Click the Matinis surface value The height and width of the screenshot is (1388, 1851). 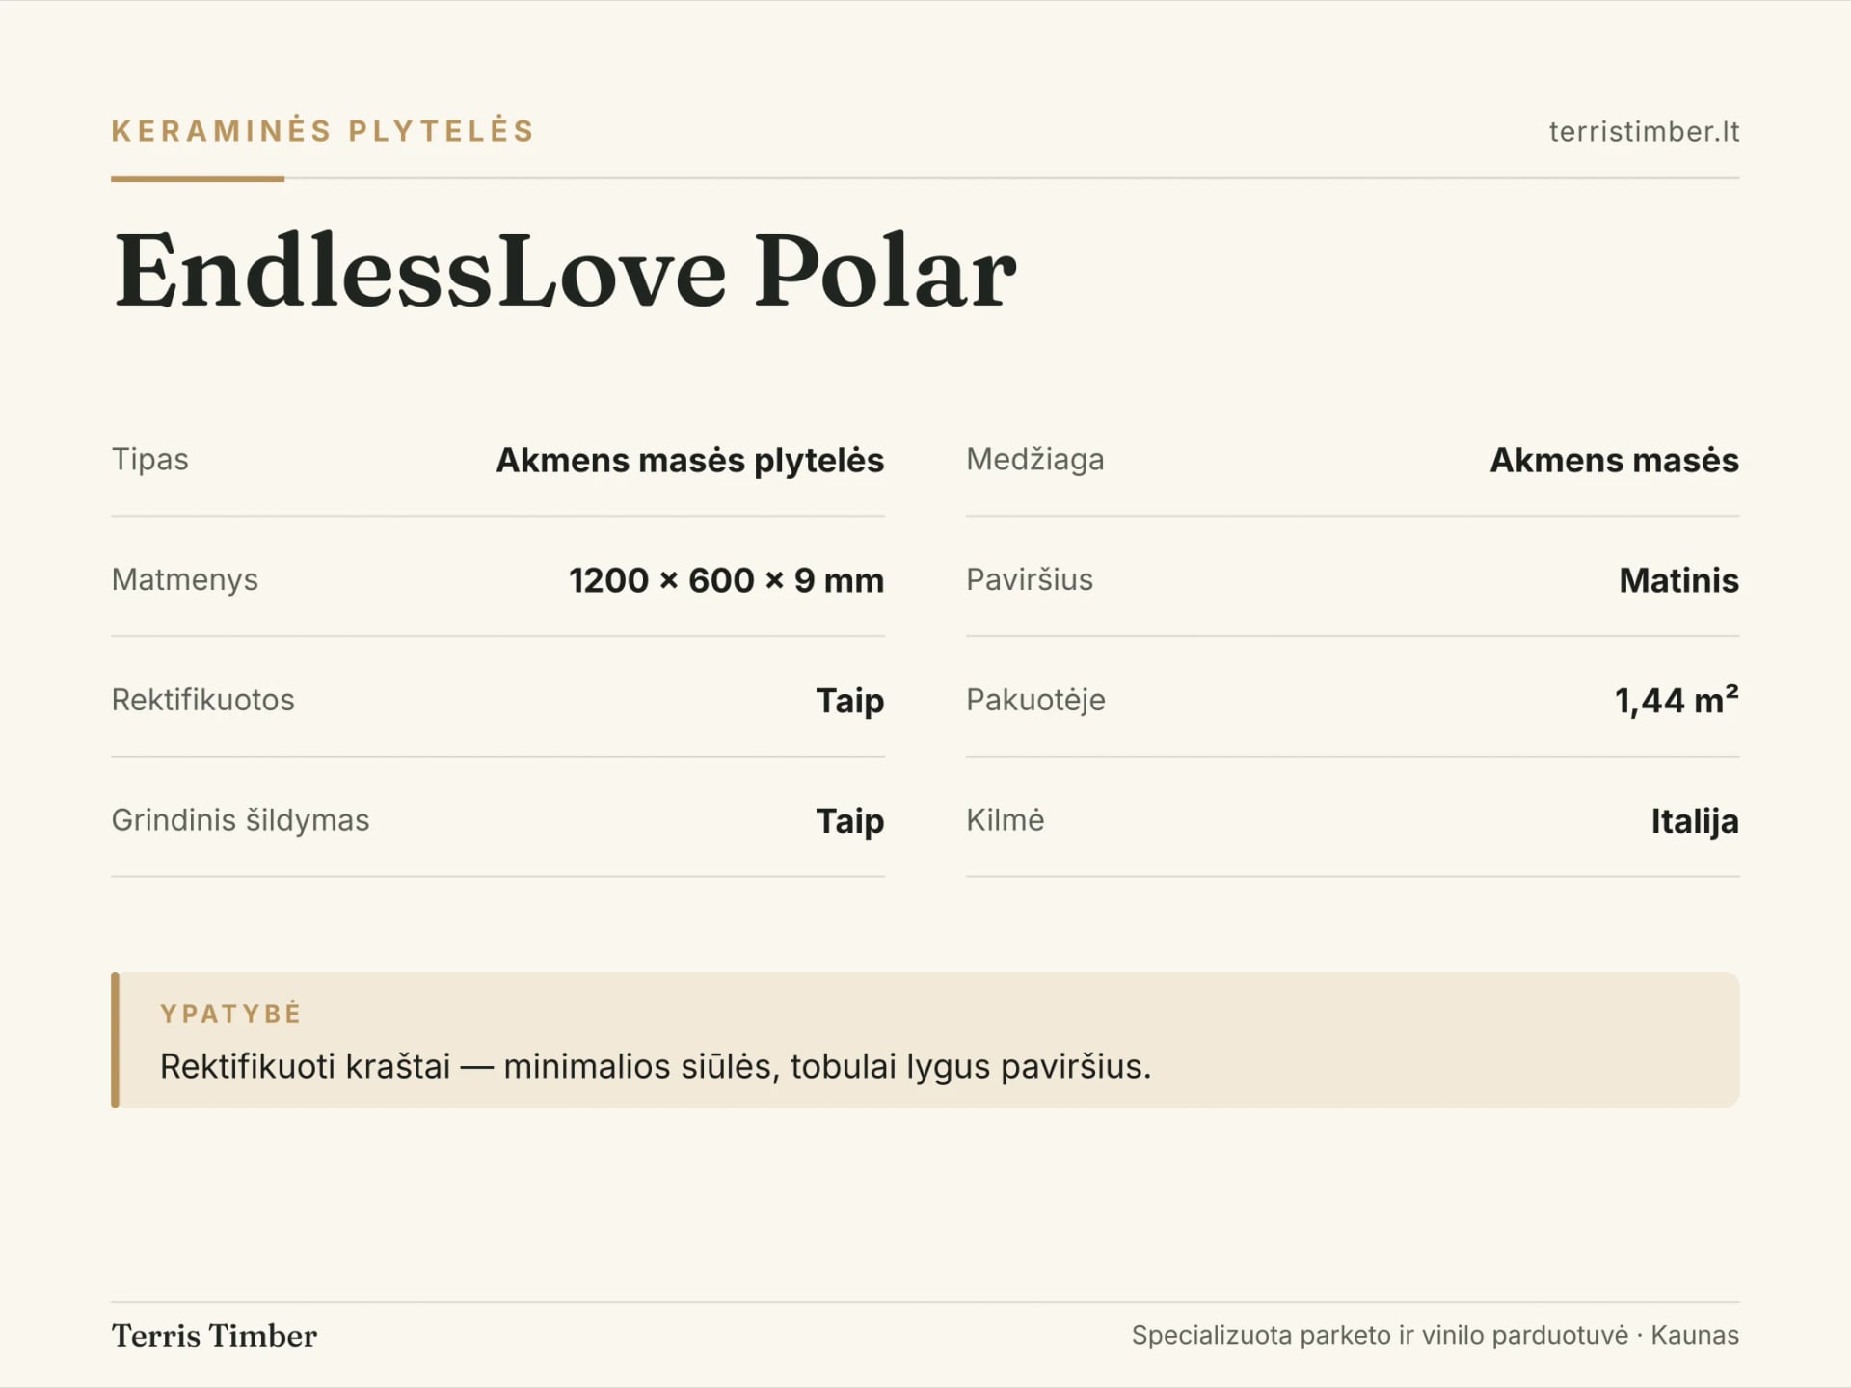click(1678, 580)
